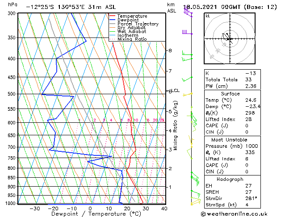This screenshot has height=217, width=281.
Task: Click the StmDir value 281°
Action: [x=251, y=198]
